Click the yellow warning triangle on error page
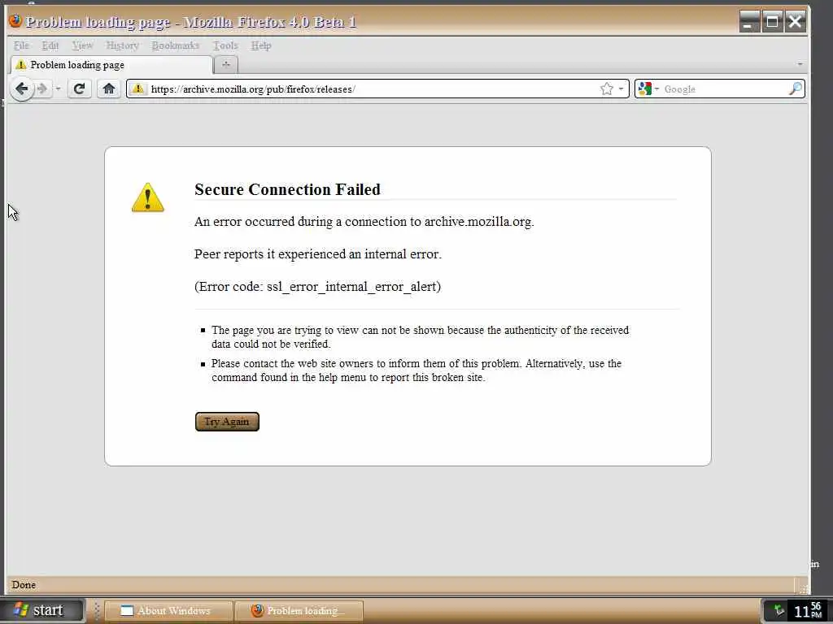Image resolution: width=833 pixels, height=624 pixels. (148, 197)
